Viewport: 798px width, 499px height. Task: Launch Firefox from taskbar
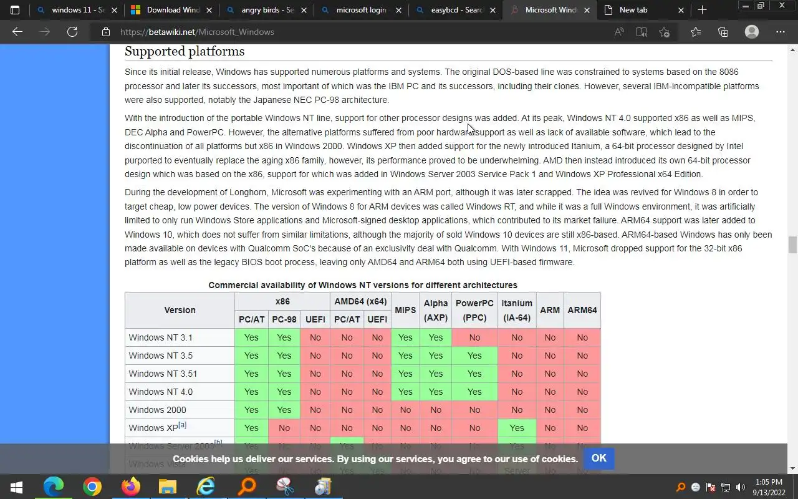pos(131,487)
